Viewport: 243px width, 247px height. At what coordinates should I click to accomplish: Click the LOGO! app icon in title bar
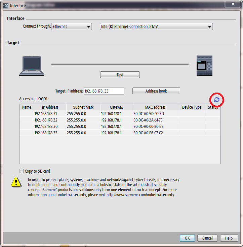click(x=6, y=6)
